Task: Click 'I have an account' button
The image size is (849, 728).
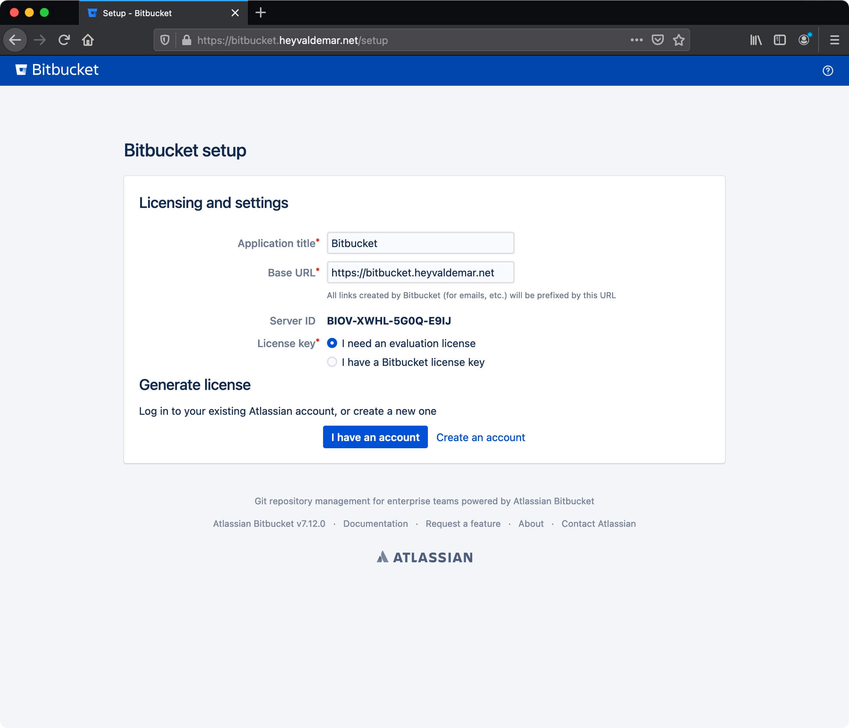Action: pyautogui.click(x=375, y=436)
